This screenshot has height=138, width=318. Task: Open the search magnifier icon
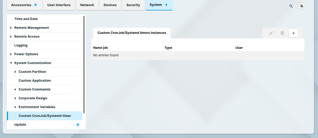coord(291,6)
